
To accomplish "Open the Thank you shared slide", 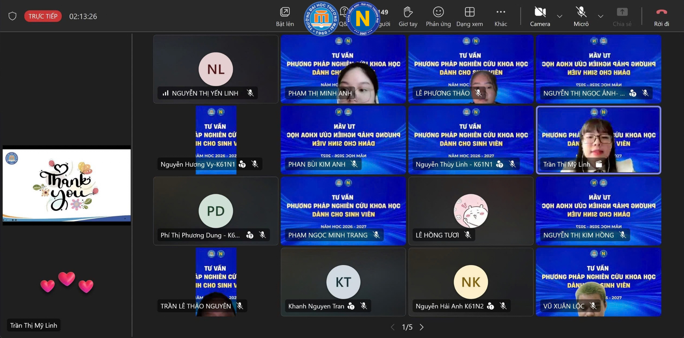I will 67,185.
